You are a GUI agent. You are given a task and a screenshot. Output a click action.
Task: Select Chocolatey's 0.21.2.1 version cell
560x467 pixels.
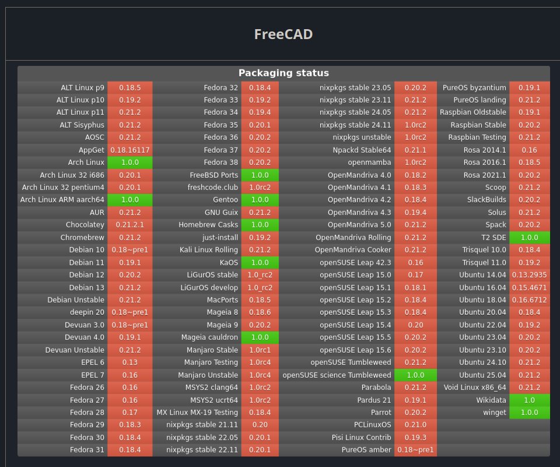(x=129, y=225)
